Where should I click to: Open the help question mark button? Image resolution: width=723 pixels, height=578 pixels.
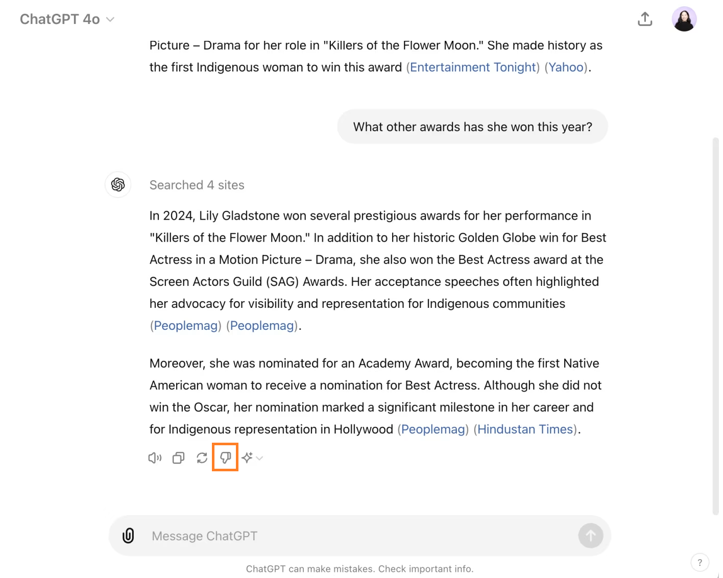[700, 562]
